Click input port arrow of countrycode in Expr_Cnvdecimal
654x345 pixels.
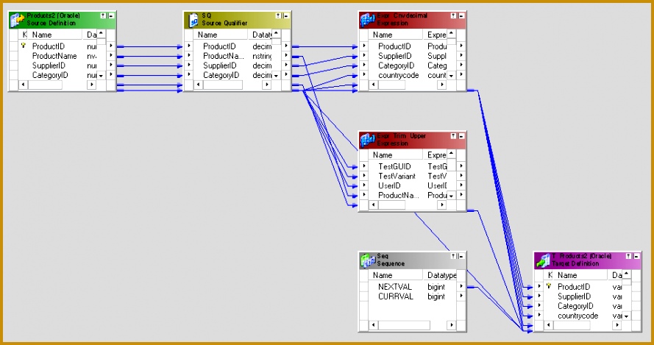coord(363,75)
